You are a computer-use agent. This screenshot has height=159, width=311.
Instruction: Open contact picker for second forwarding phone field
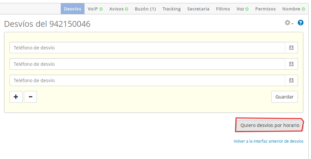pos(291,64)
